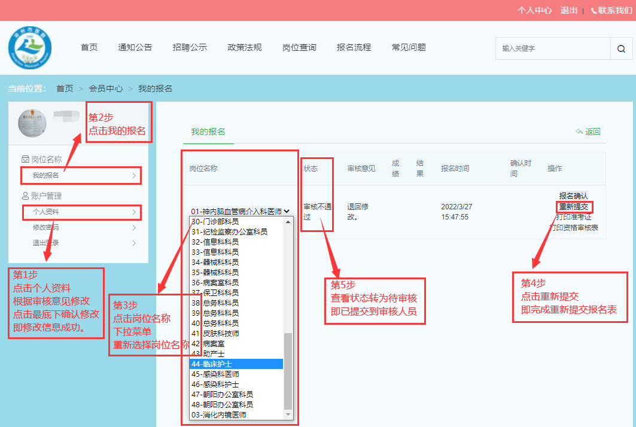Image resolution: width=636 pixels, height=427 pixels.
Task: Click 打印资格审核表
Action: tap(574, 228)
